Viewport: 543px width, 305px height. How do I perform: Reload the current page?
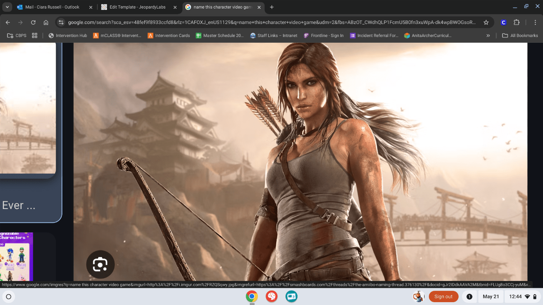[33, 22]
